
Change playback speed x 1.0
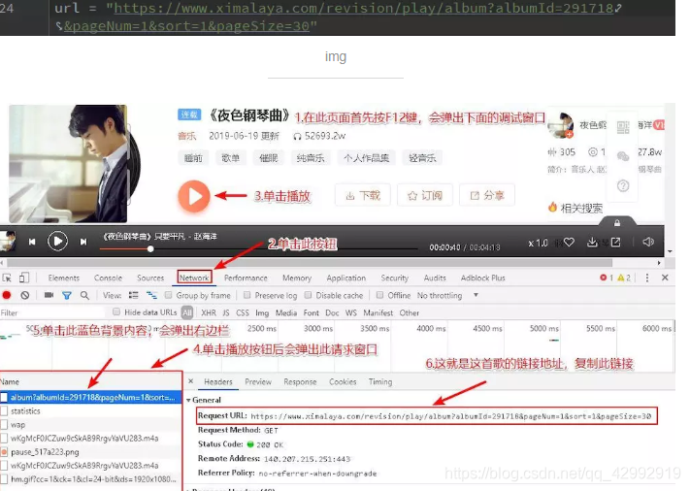[538, 243]
